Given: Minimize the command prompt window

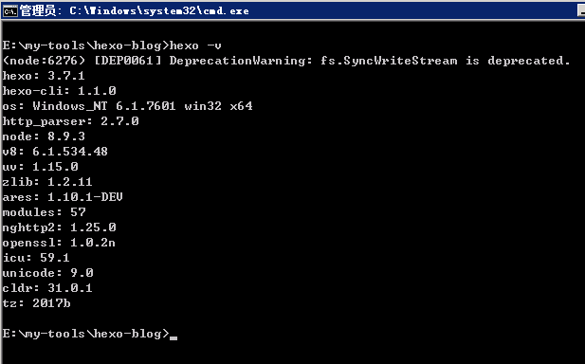Looking at the screenshot, I should 581,10.
